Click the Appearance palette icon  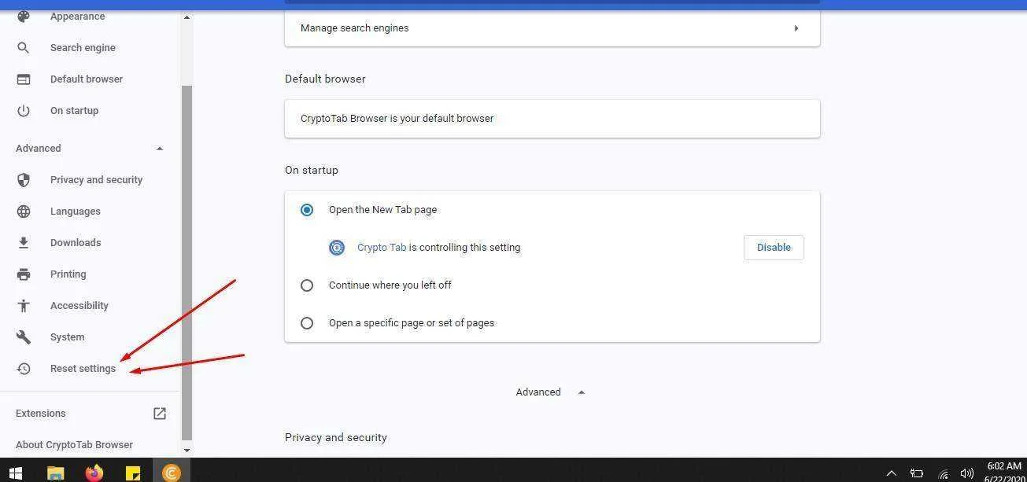[24, 16]
